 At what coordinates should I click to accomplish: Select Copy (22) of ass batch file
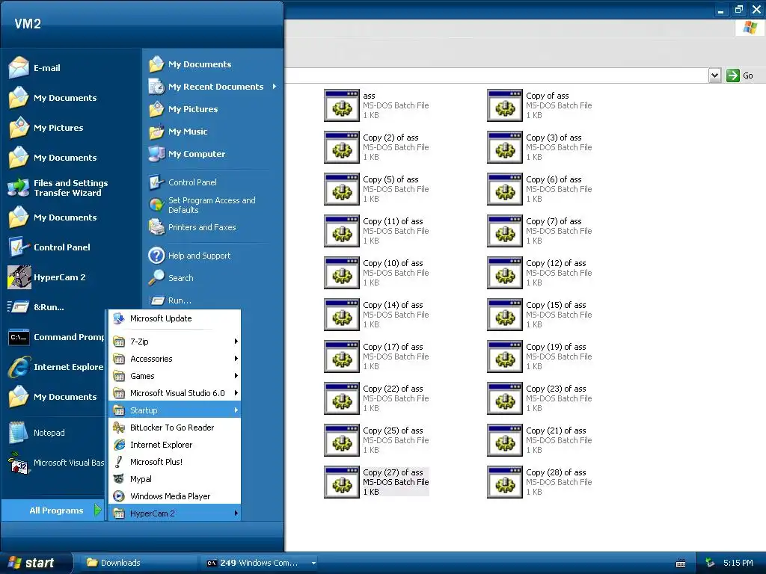pyautogui.click(x=376, y=398)
